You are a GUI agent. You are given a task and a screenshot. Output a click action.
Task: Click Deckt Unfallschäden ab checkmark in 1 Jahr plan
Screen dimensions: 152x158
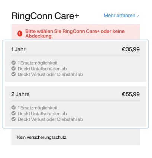[13, 69]
